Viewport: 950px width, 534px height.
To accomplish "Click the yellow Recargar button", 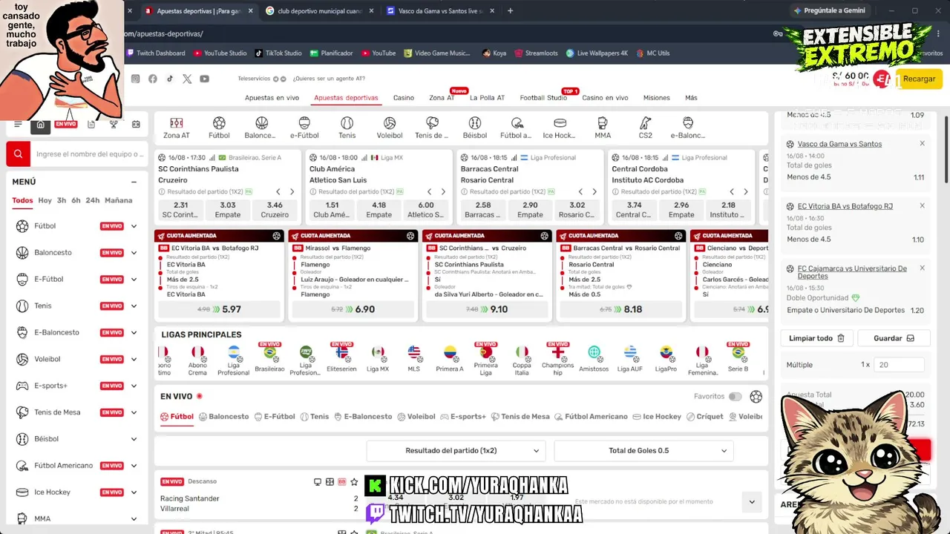I will coord(919,79).
